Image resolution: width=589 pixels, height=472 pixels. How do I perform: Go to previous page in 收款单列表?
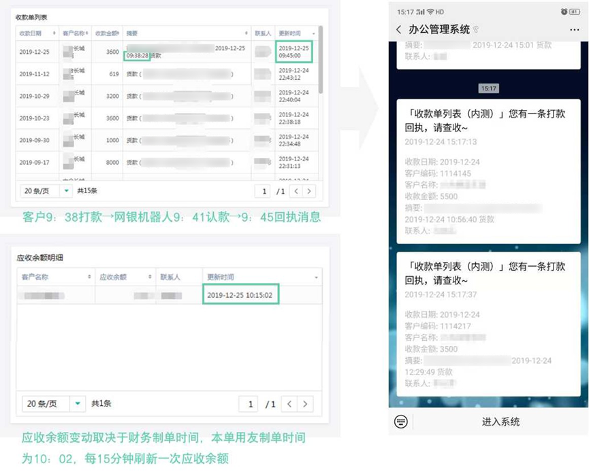296,191
